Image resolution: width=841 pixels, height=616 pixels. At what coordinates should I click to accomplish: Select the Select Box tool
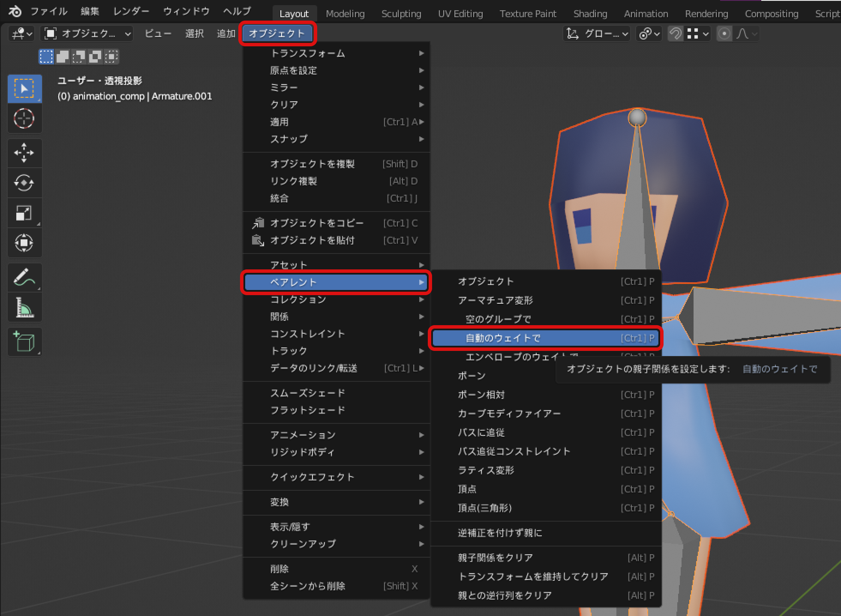click(x=24, y=89)
